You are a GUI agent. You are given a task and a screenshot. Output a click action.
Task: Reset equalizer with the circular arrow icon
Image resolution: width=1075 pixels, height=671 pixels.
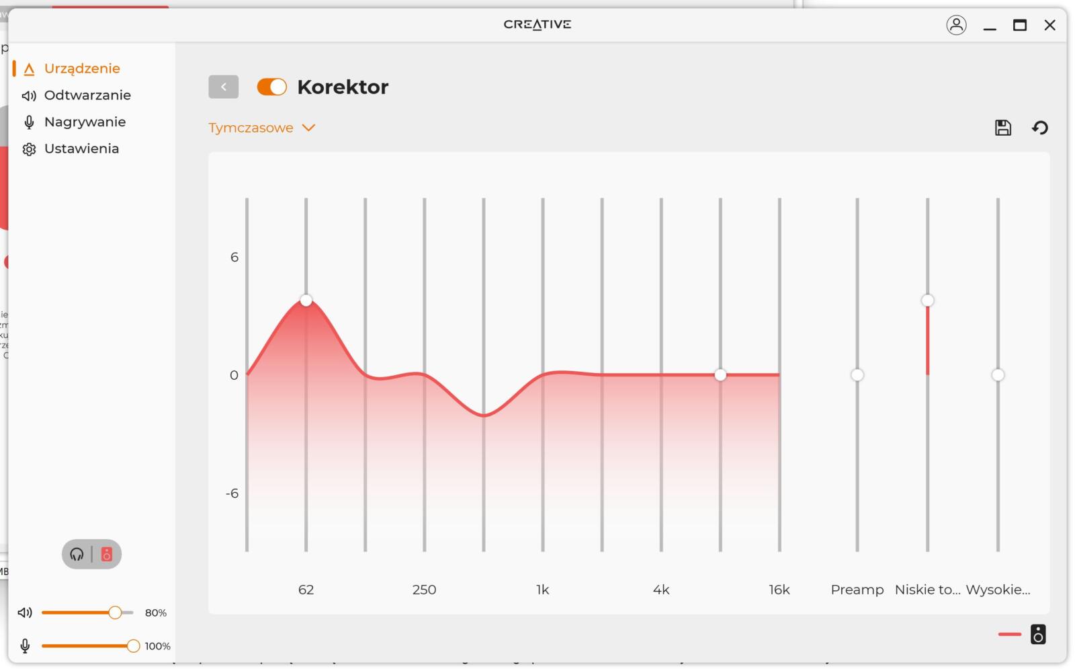tap(1040, 128)
